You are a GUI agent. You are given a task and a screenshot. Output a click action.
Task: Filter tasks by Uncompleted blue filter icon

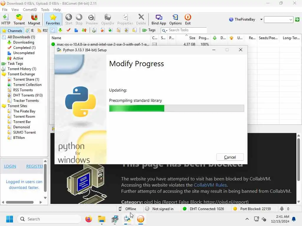[76, 30]
